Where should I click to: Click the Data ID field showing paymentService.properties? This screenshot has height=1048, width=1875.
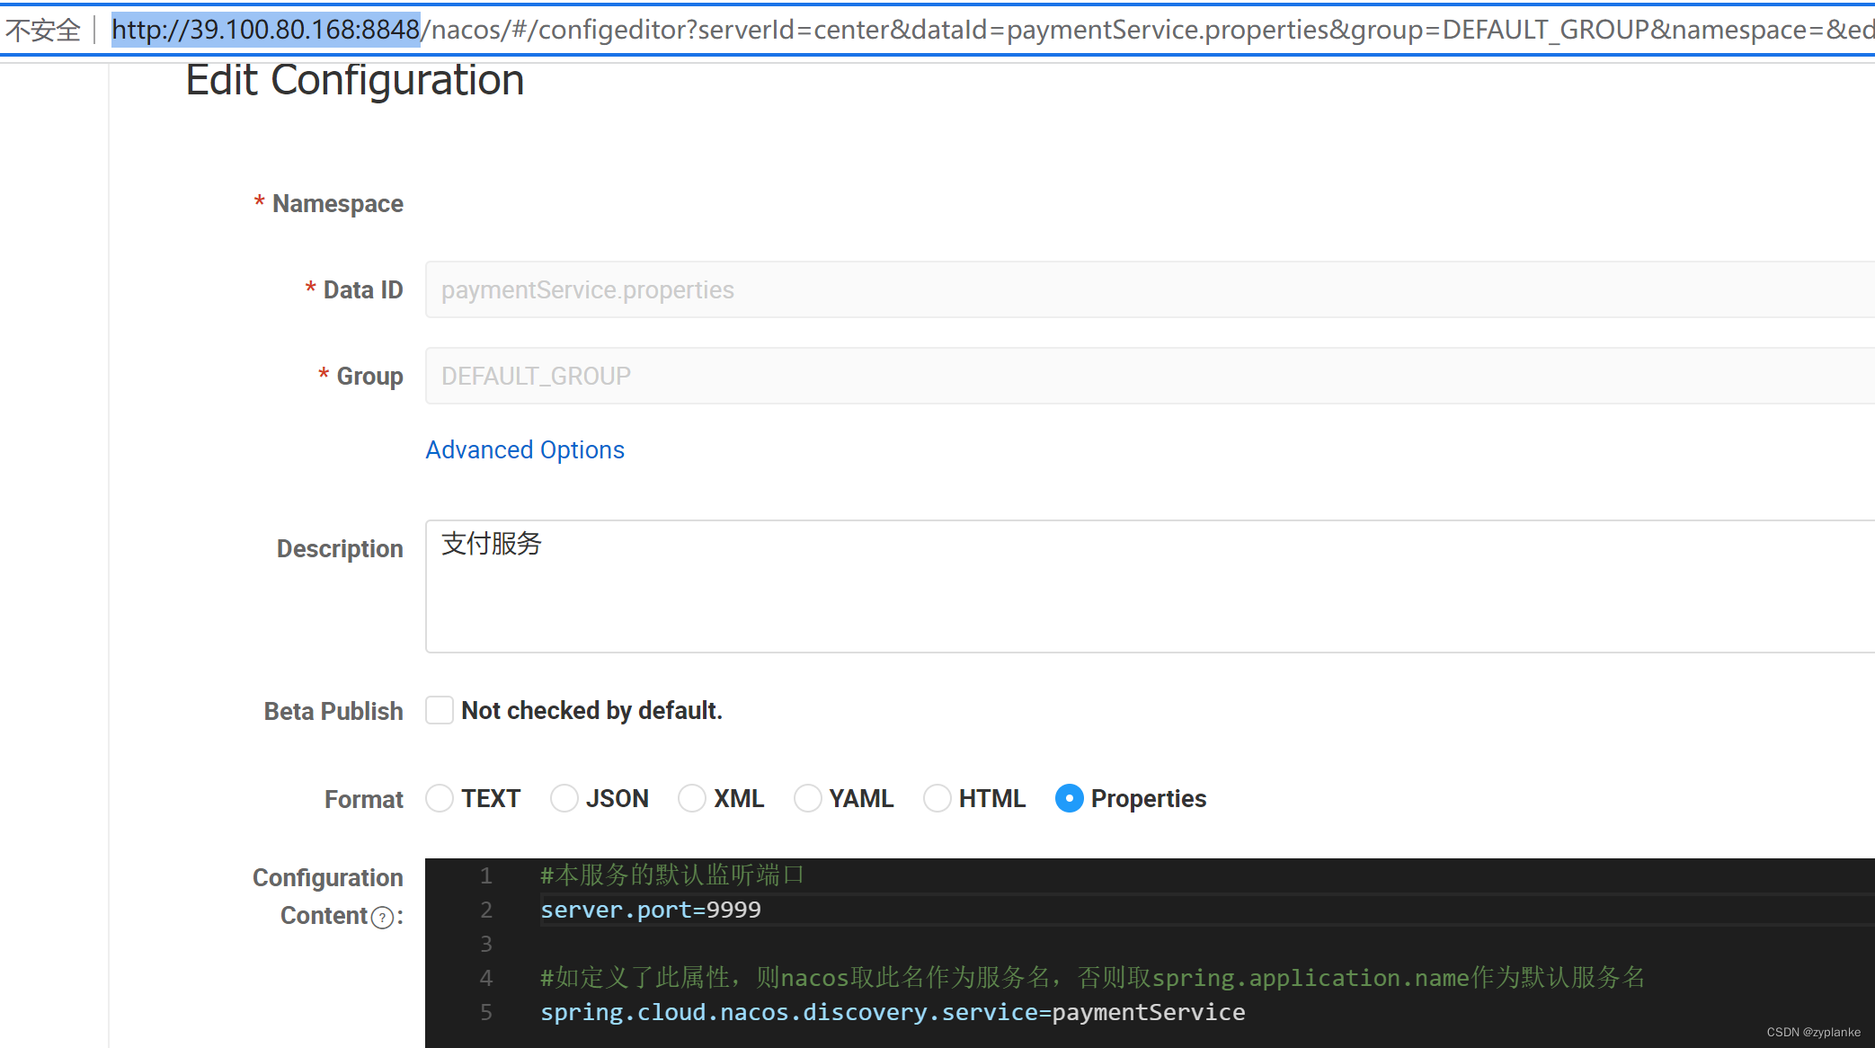(x=809, y=289)
